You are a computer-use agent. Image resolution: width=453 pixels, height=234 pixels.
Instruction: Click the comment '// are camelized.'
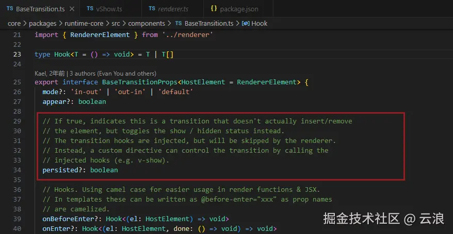pyautogui.click(x=76, y=209)
